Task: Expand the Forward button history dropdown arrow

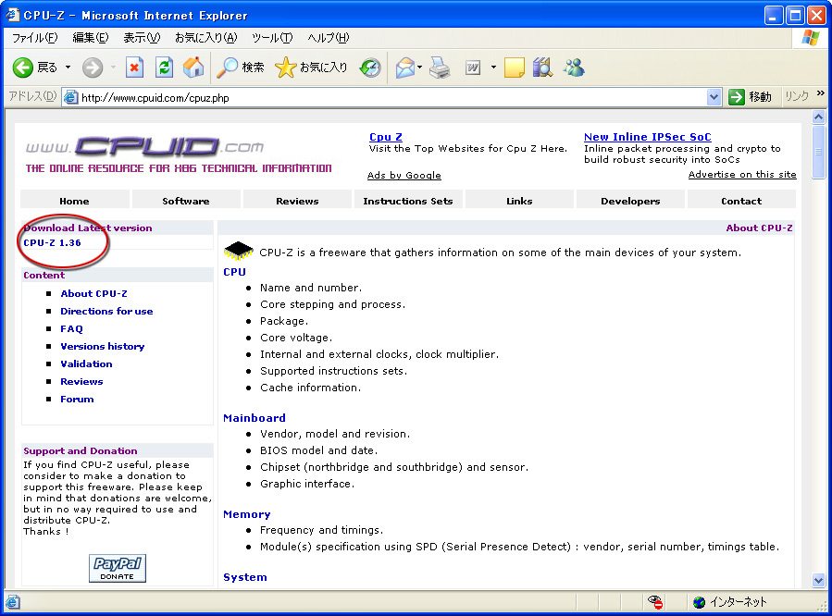Action: click(x=113, y=68)
